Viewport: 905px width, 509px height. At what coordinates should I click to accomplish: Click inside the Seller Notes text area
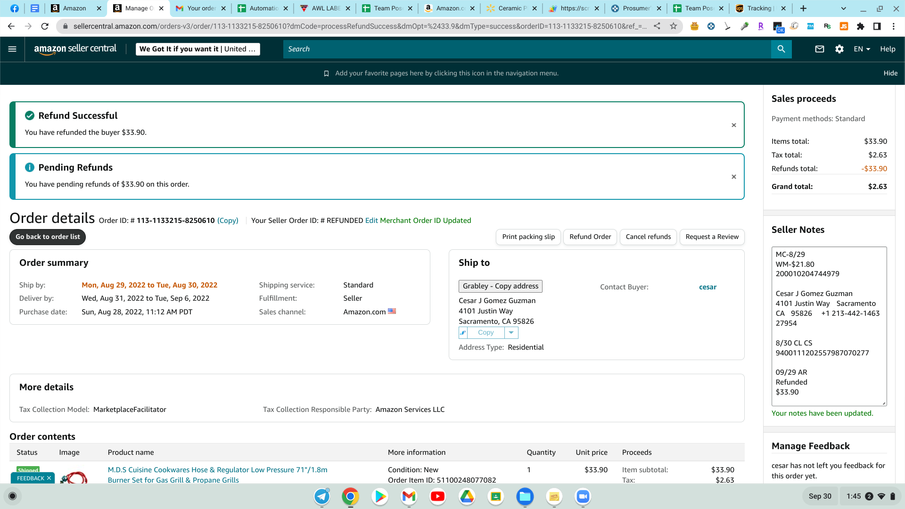[x=829, y=326]
